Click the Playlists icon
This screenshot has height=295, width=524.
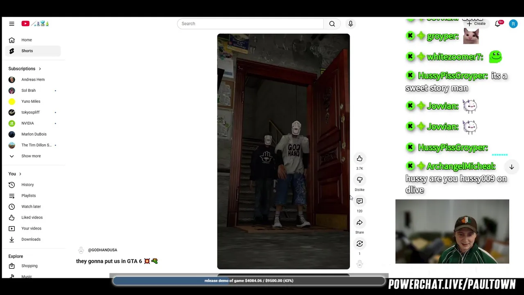click(11, 195)
